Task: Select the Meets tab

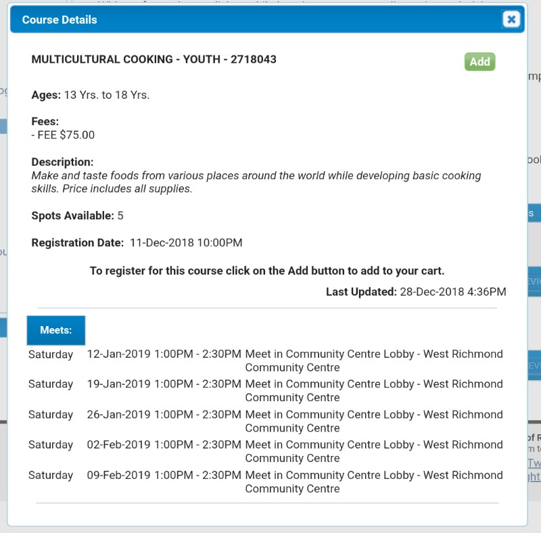Action: point(56,330)
